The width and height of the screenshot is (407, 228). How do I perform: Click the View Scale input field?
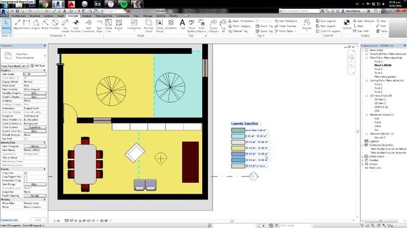pyautogui.click(x=35, y=74)
